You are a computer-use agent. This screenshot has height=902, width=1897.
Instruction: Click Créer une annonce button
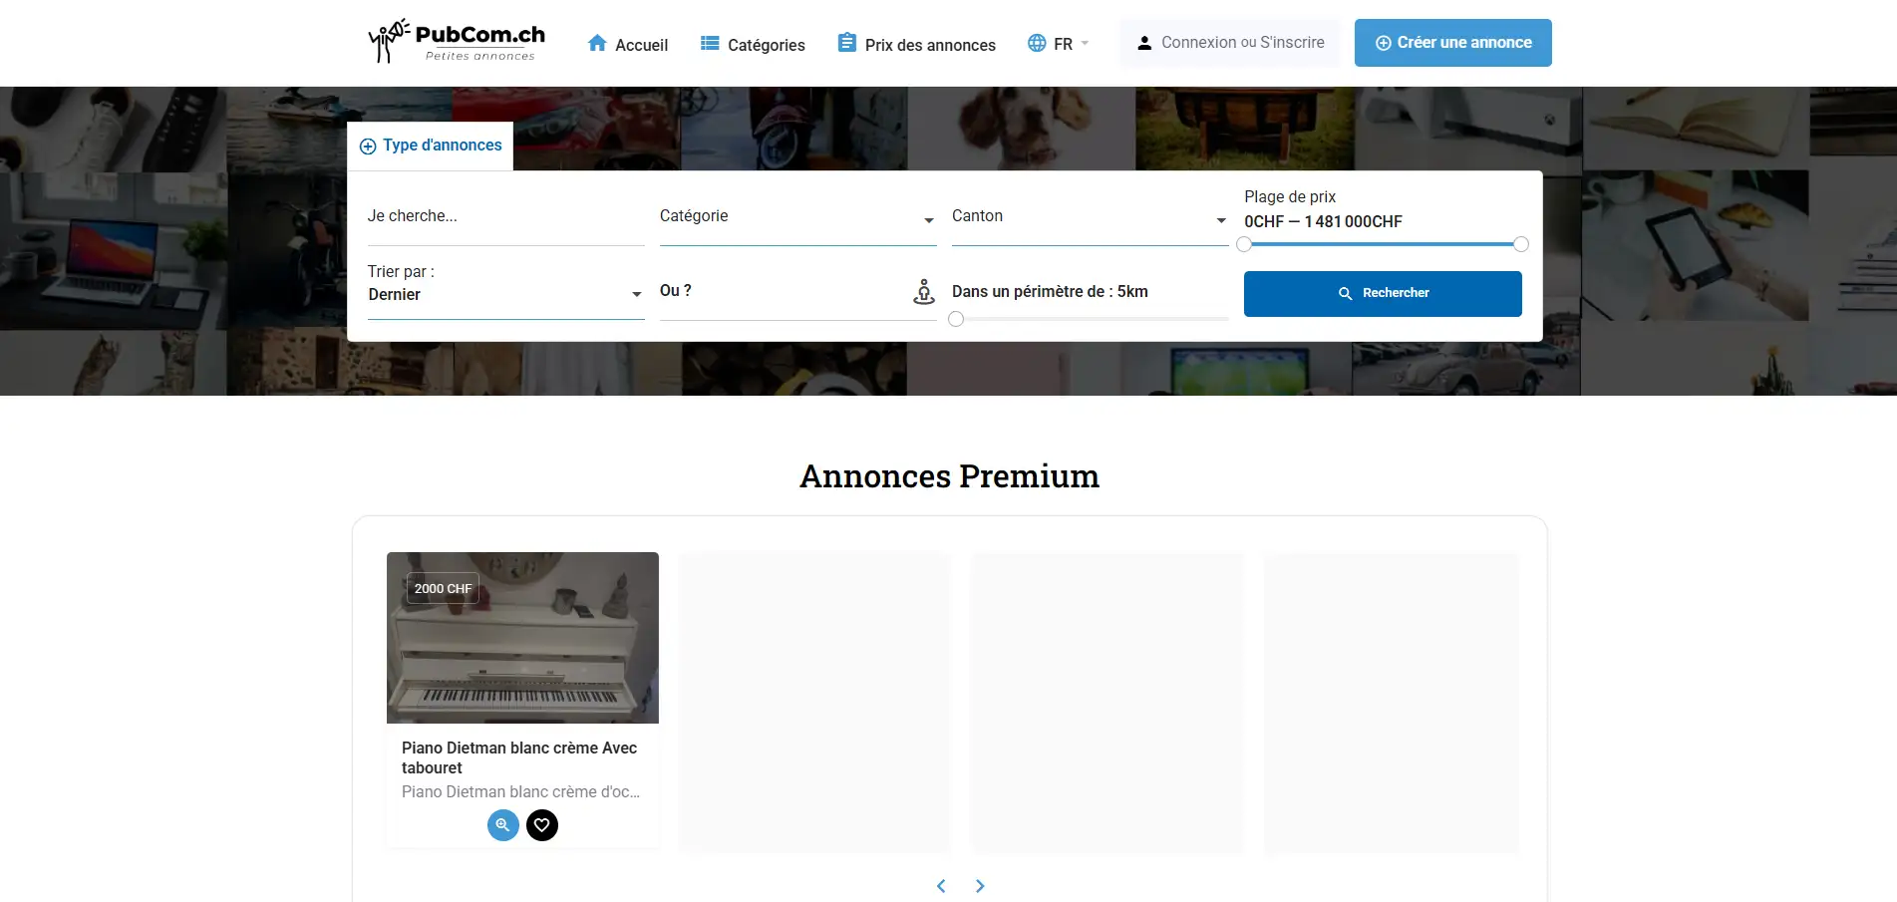click(1452, 43)
